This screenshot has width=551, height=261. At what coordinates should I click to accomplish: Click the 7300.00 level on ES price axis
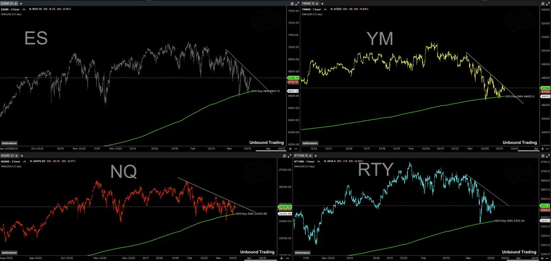pyautogui.click(x=293, y=11)
